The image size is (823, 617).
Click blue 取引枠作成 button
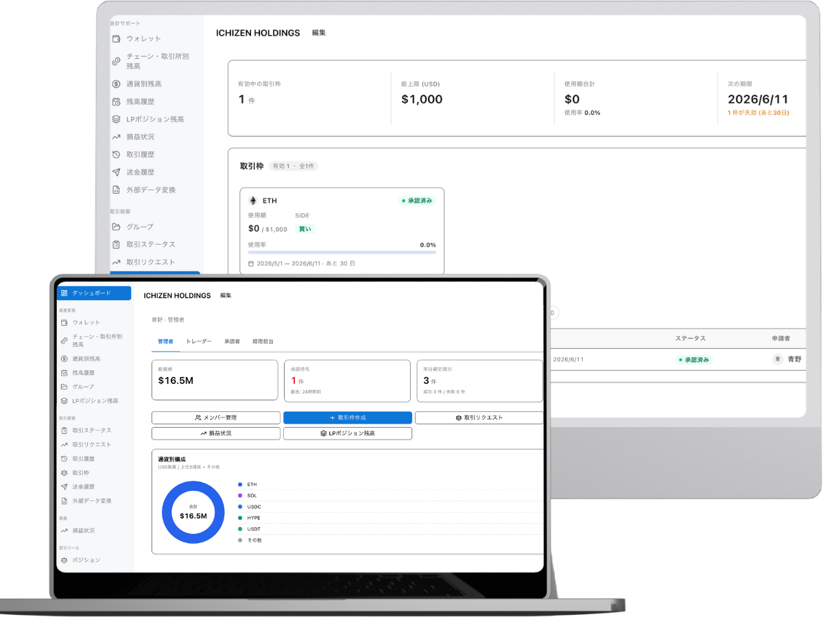(x=348, y=418)
